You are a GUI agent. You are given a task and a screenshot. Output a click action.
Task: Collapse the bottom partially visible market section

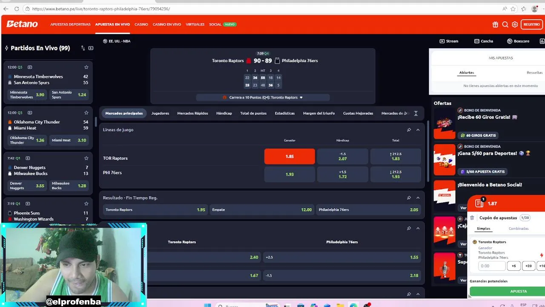[x=418, y=294]
